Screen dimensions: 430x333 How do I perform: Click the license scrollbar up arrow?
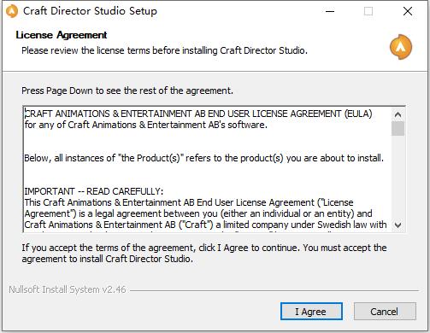point(398,114)
